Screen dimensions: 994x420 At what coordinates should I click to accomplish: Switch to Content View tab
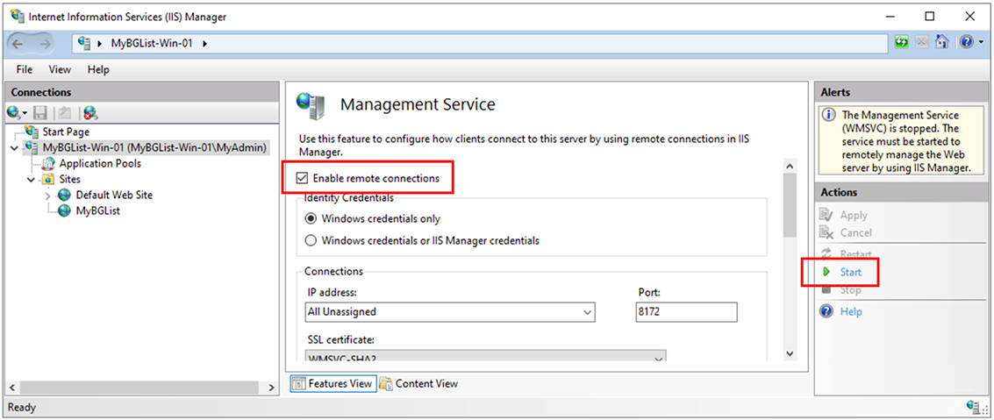tap(419, 383)
